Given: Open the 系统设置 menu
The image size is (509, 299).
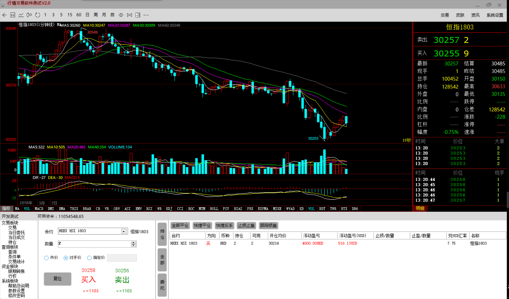Looking at the screenshot, I should [495, 15].
